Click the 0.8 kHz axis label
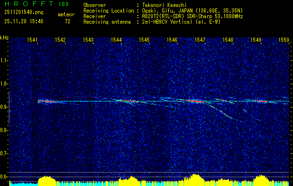Viewport: 293px width, 186px height. (4, 130)
